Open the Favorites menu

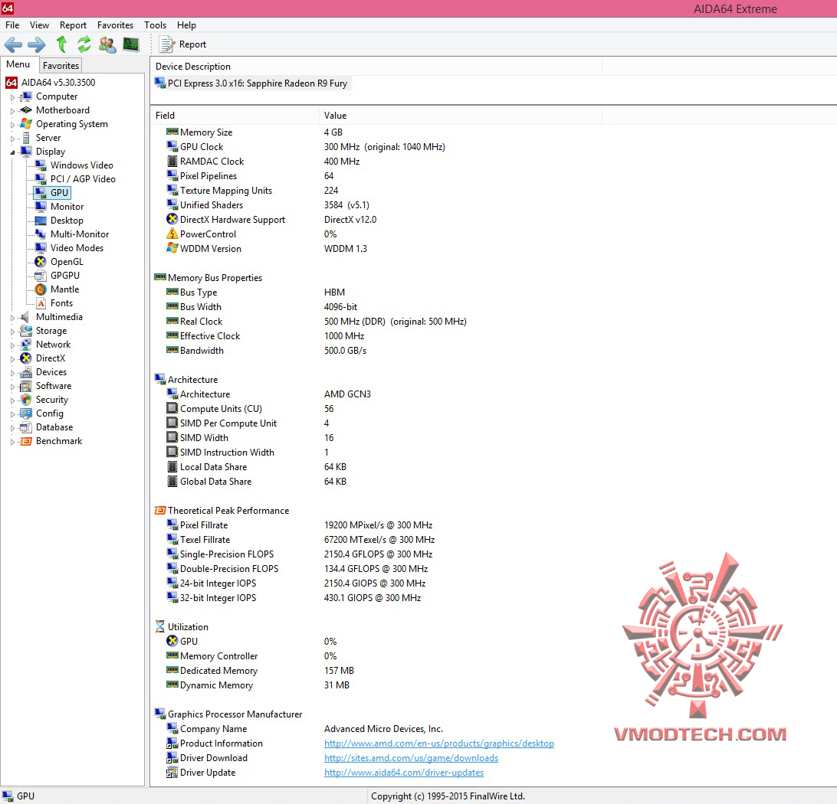point(115,25)
